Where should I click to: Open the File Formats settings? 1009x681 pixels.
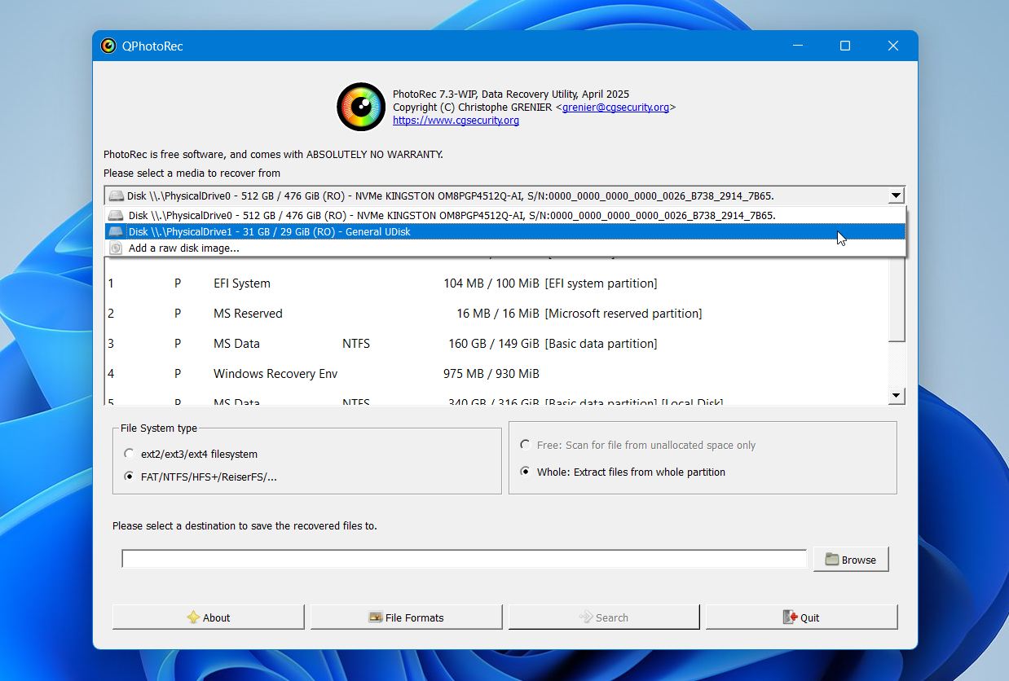[x=406, y=617]
